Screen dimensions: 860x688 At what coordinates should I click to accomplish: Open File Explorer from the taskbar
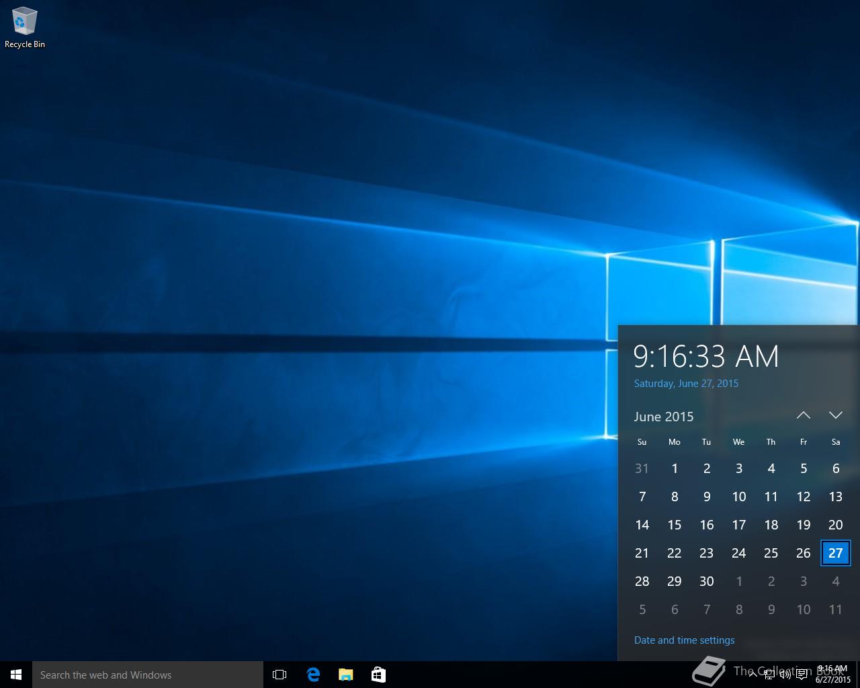345,674
